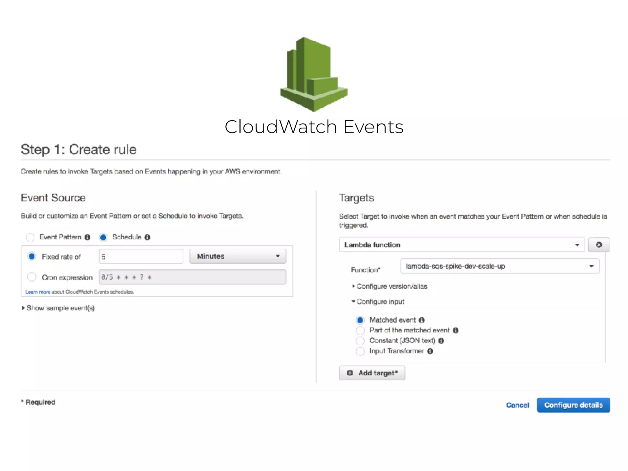
Task: Expand Show sample event(s)
Action: tap(58, 308)
